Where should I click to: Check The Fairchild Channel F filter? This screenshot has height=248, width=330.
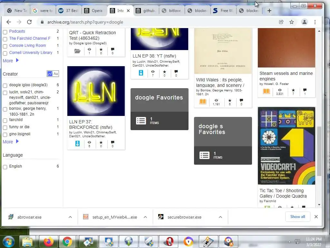pyautogui.click(x=5, y=39)
